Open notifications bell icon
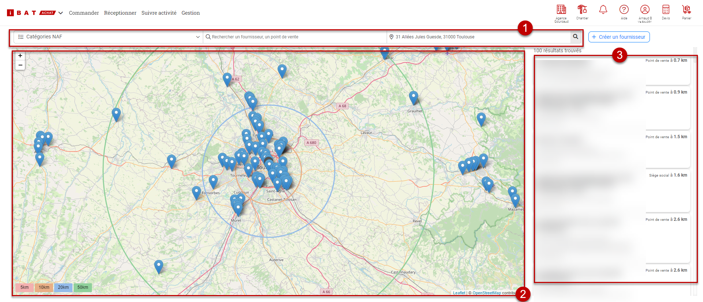This screenshot has height=302, width=703. coord(603,10)
